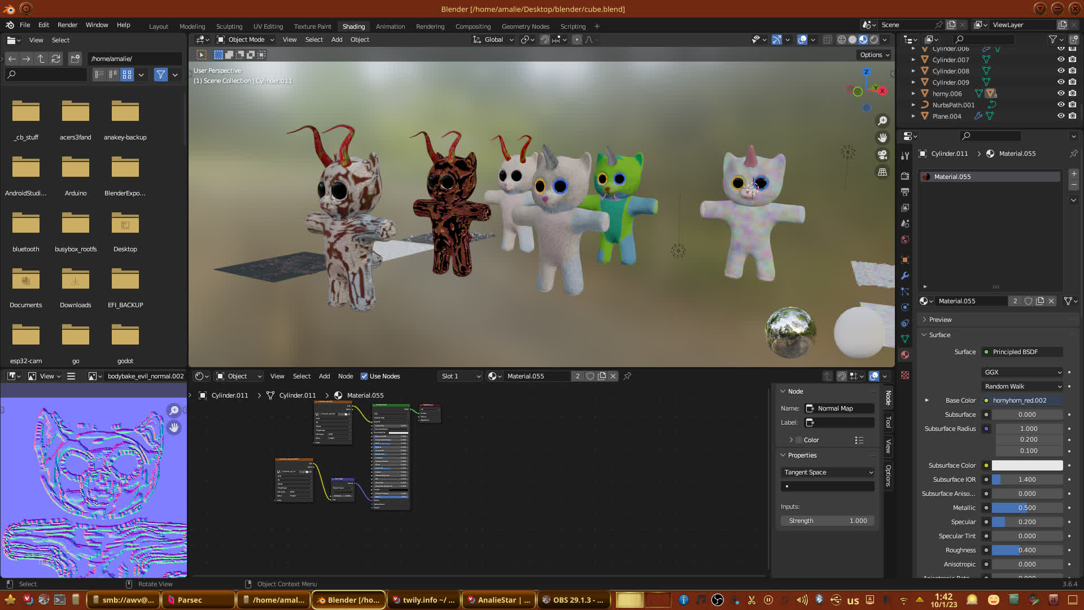Screen dimensions: 1084x610
Task: Disable render for Plane.004 camera icon
Action: click(x=1072, y=116)
